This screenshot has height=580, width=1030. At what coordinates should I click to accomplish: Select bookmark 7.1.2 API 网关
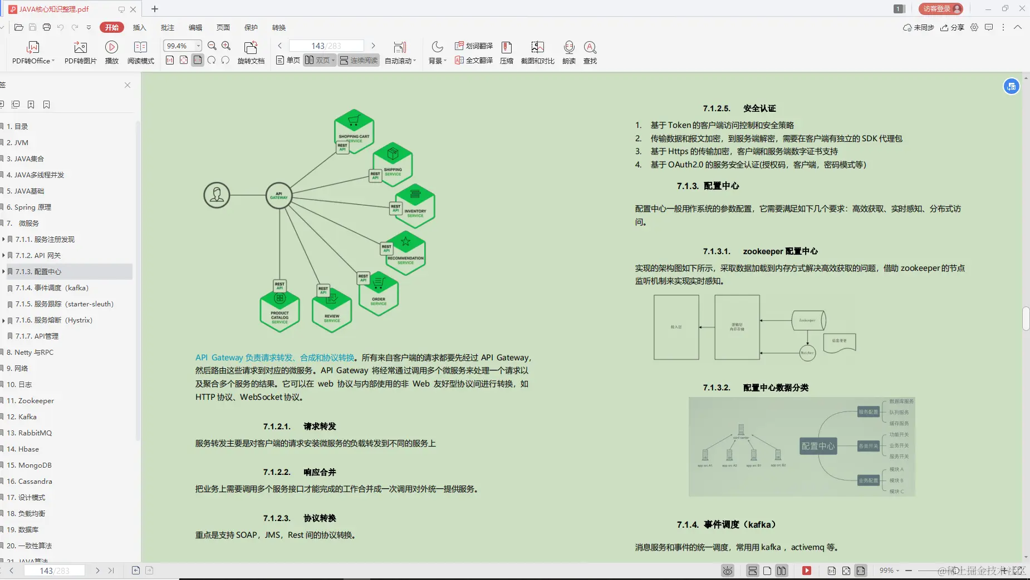click(38, 255)
